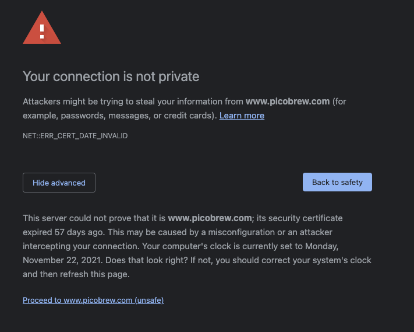Viewport: 414px width, 332px height.
Task: Go Back to safety
Action: coord(337,182)
